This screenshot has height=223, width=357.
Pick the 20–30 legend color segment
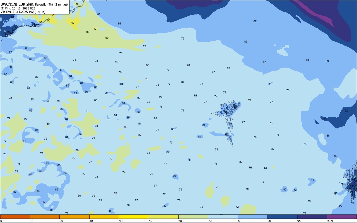(74, 217)
